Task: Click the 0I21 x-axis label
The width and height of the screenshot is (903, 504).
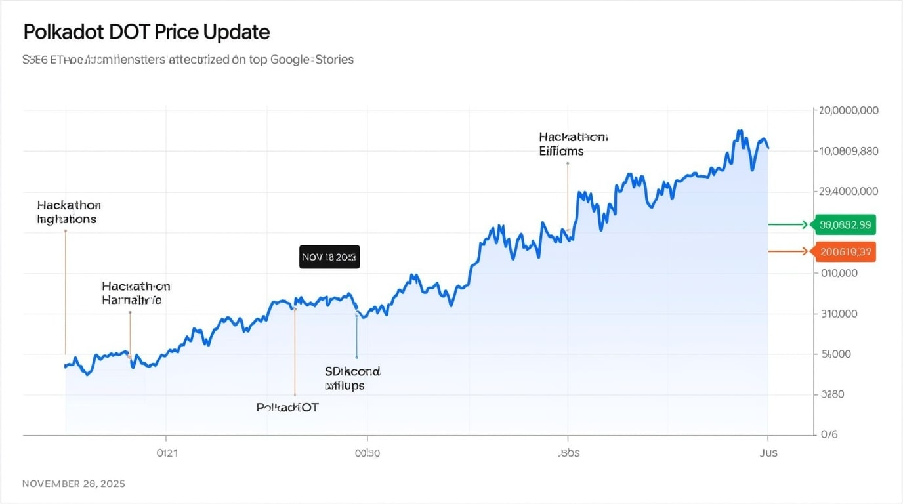Action: 166,453
